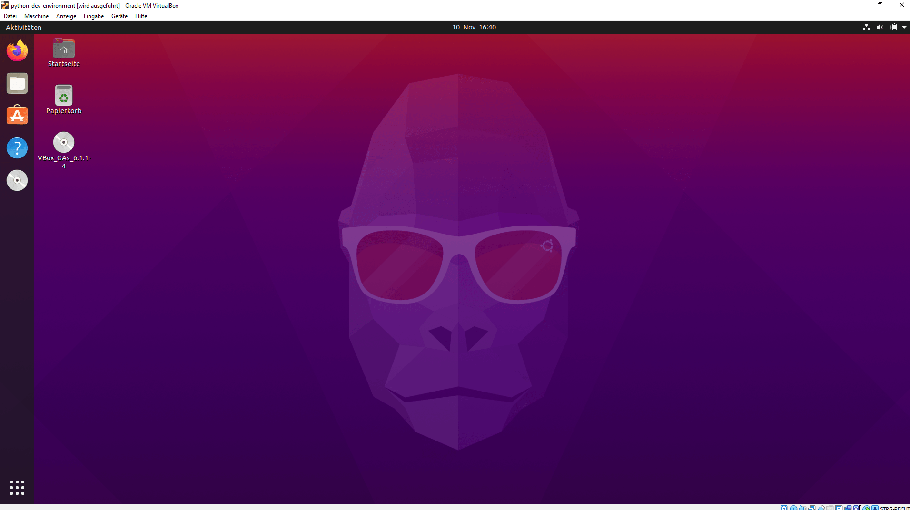Open the Help question mark icon
910x510 pixels.
pos(17,148)
